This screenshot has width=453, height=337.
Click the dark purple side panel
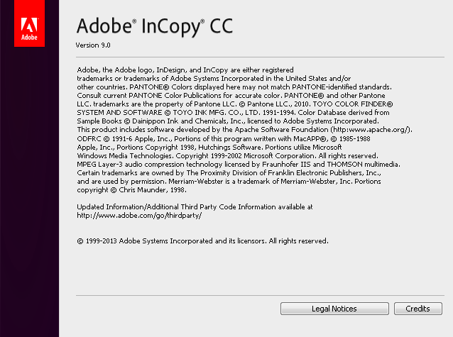pyautogui.click(x=30, y=191)
